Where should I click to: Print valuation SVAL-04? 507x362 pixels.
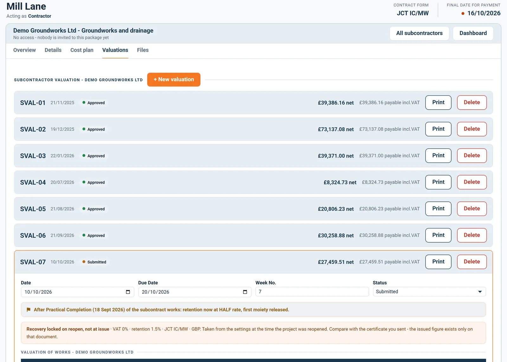tap(438, 182)
